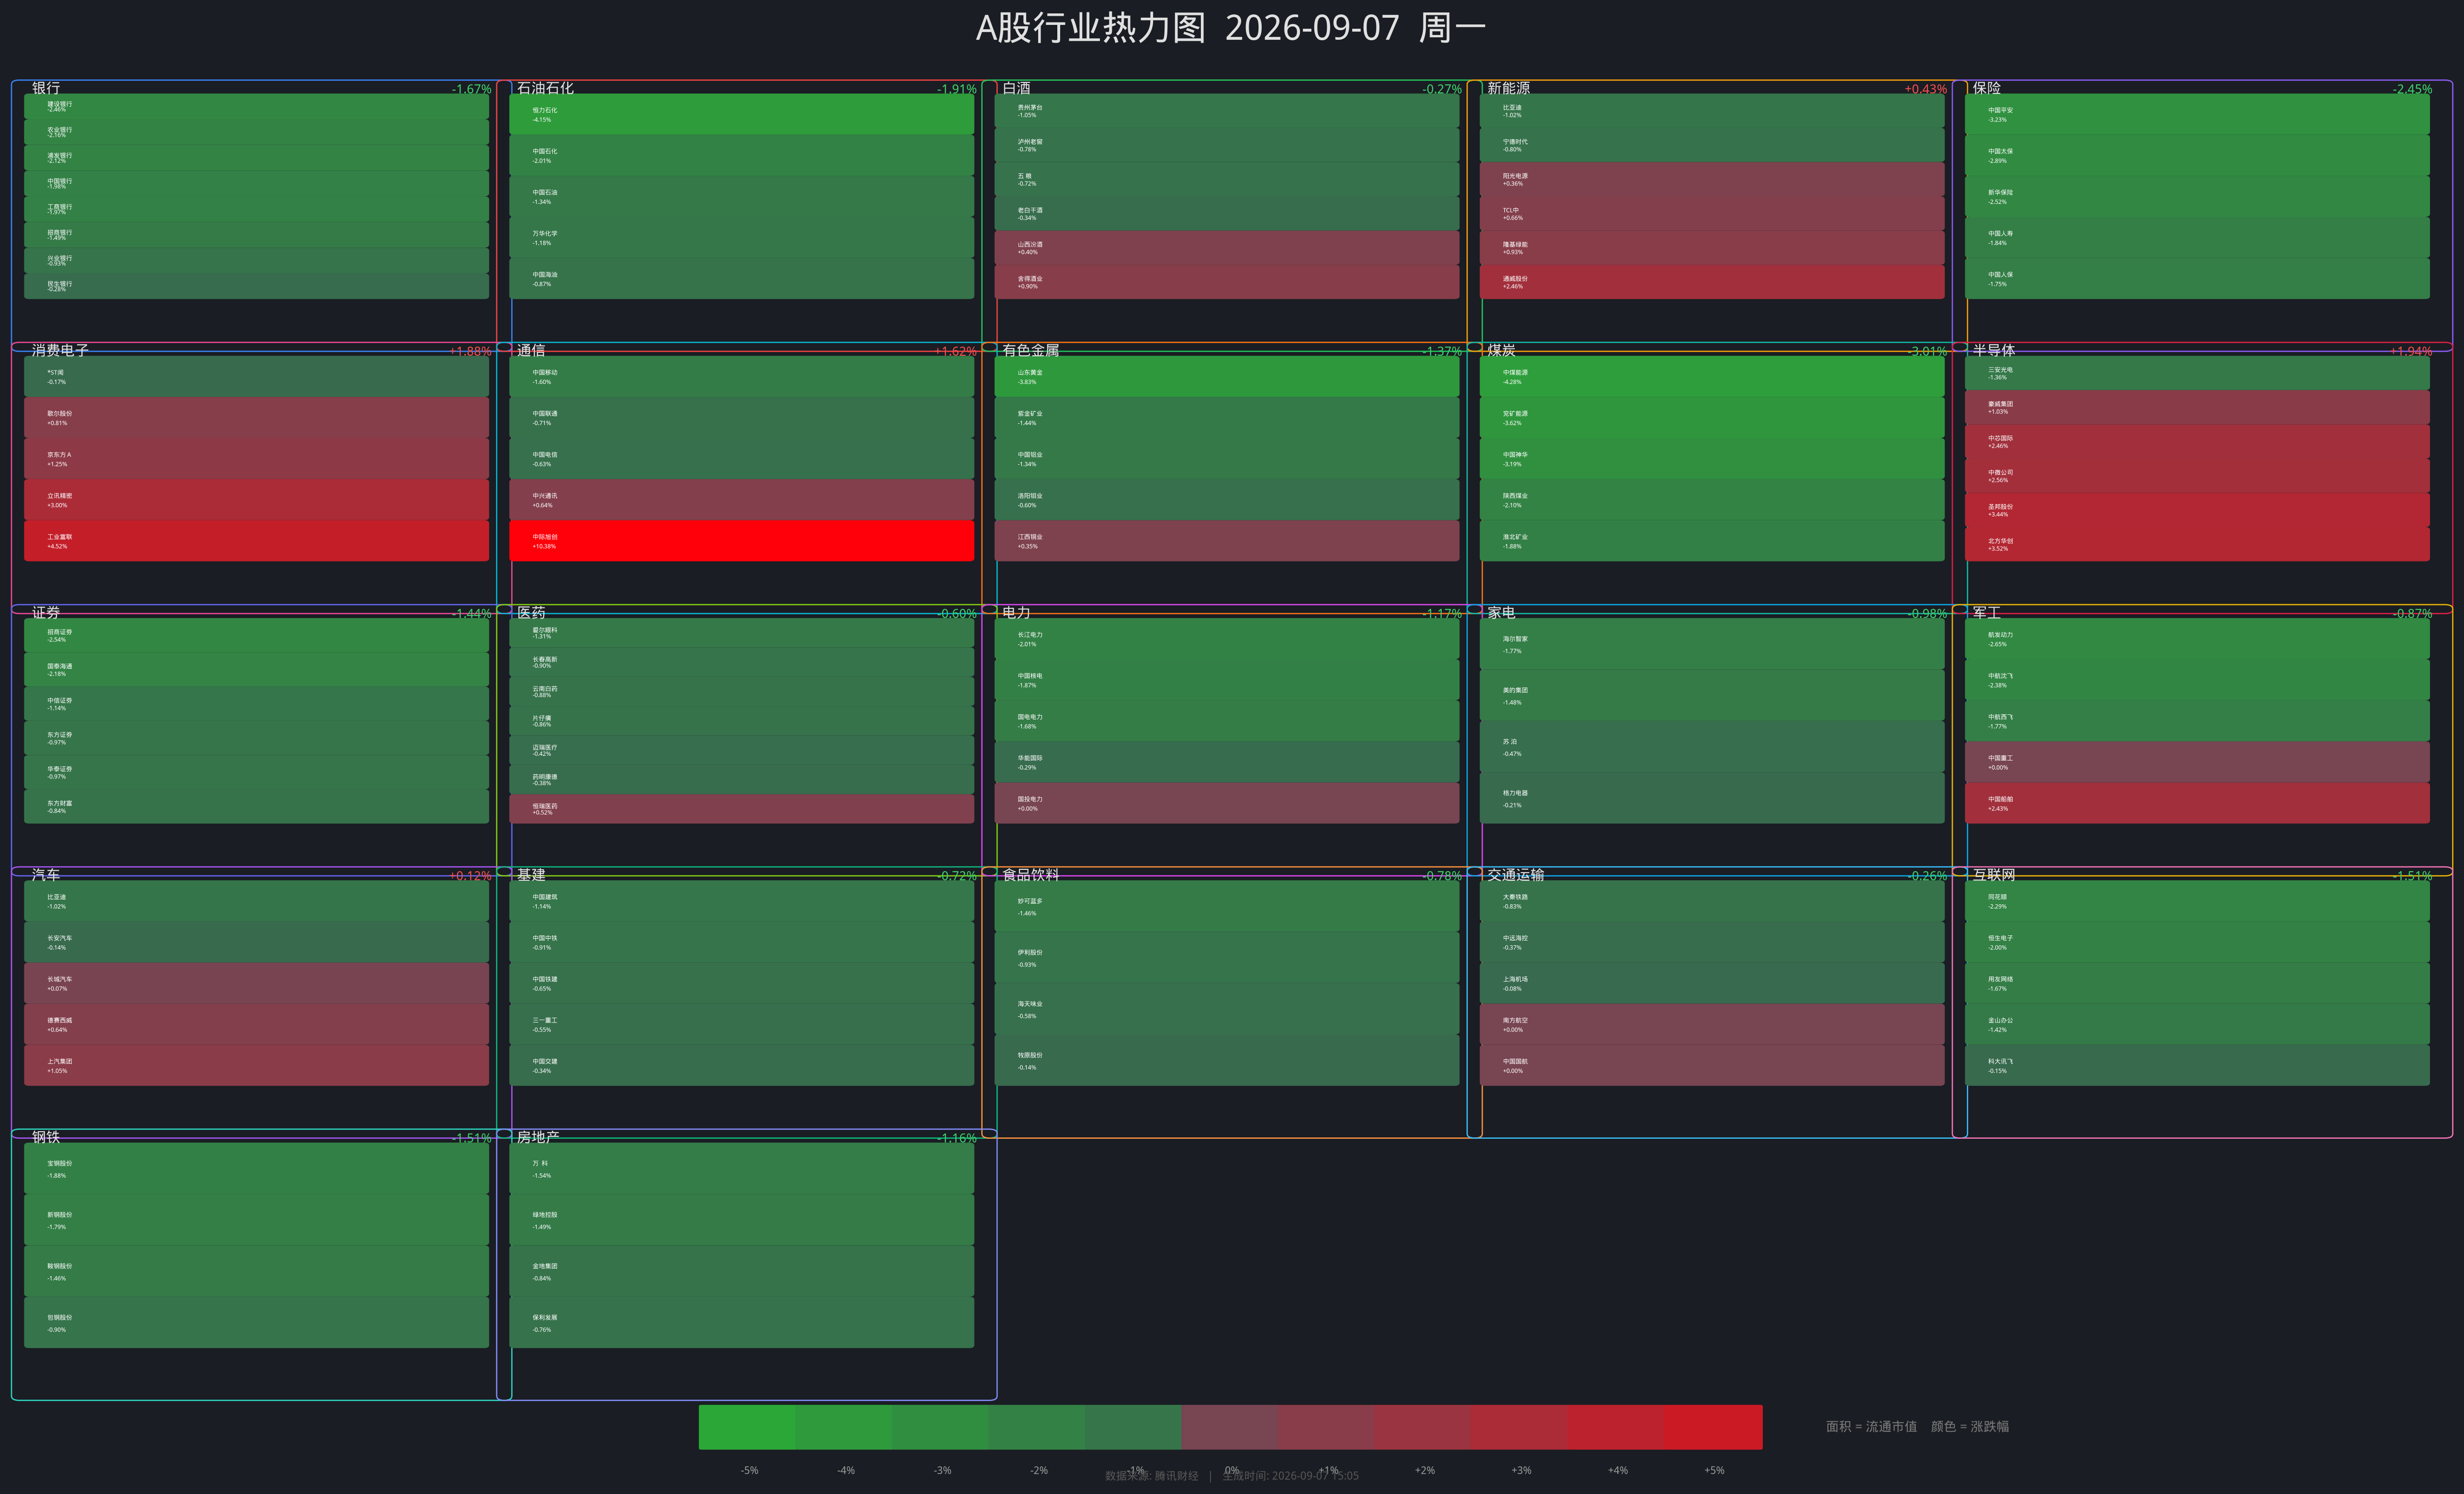Click the 中芯国际 +2.46% tile
This screenshot has width=2464, height=1494.
tap(2197, 442)
